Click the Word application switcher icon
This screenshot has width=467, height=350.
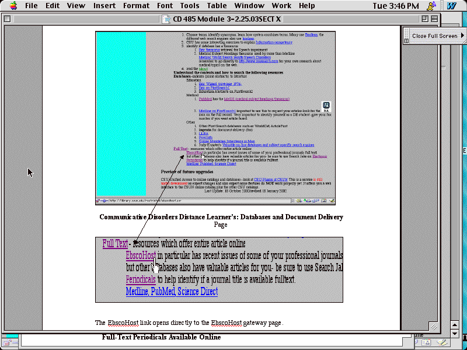tap(452, 6)
